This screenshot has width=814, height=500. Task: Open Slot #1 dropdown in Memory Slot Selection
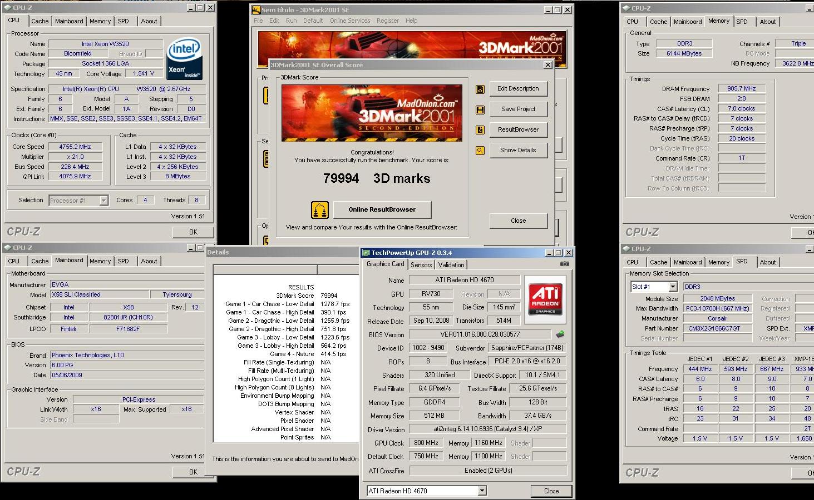point(673,287)
